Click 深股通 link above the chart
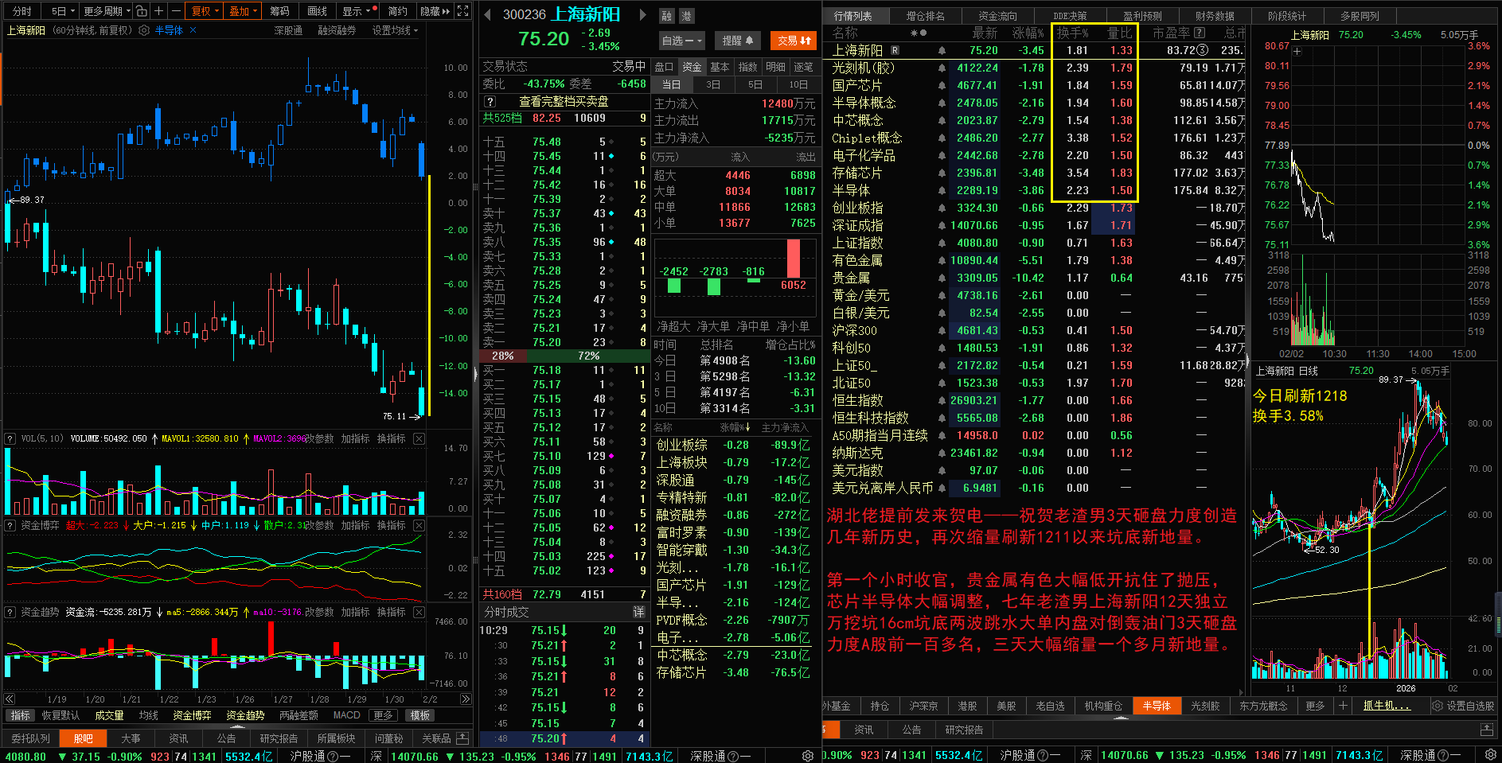The width and height of the screenshot is (1502, 763). (x=288, y=30)
